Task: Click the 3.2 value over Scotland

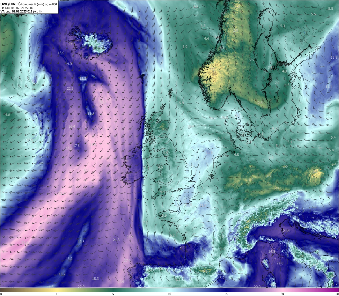Action: pyautogui.click(x=164, y=129)
